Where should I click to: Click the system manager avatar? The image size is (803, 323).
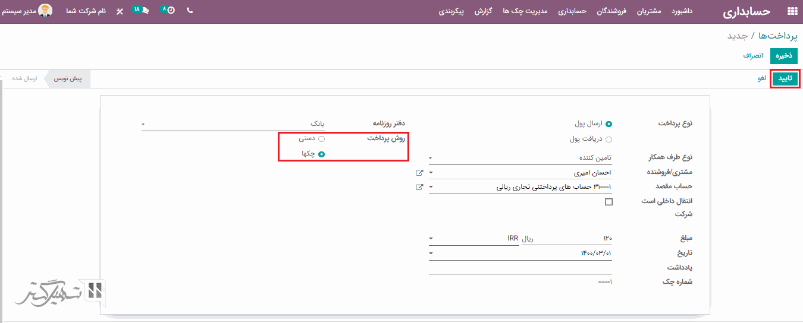(x=45, y=11)
